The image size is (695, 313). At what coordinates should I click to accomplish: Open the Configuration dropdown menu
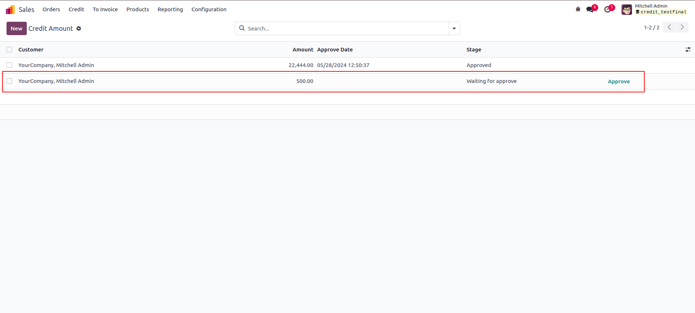click(x=209, y=9)
